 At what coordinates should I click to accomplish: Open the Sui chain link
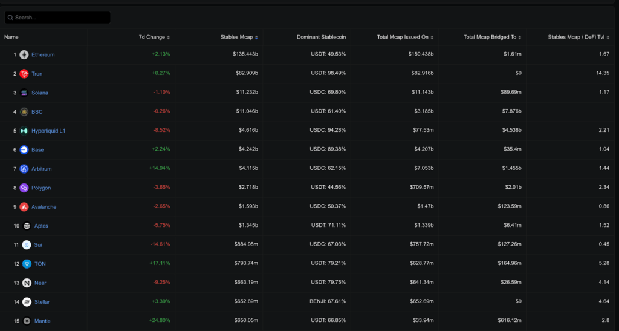[38, 245]
